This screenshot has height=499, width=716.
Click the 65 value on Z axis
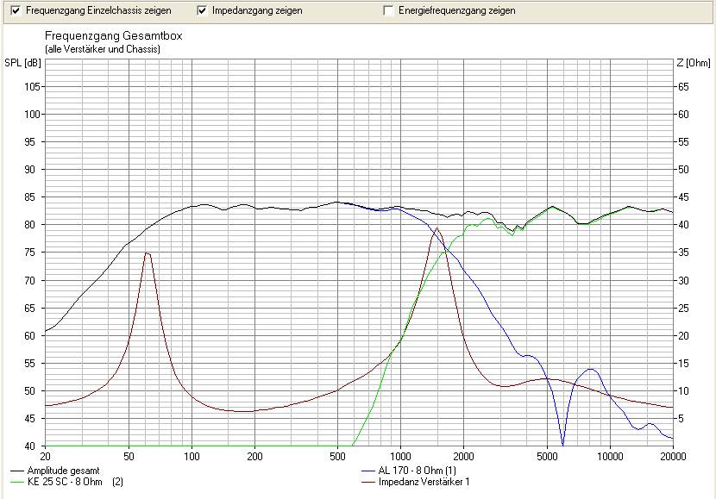(683, 87)
